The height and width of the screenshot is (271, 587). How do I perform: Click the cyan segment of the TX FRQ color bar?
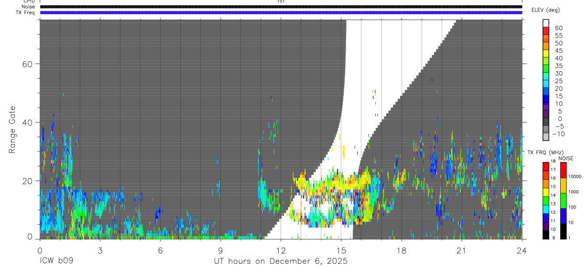pyautogui.click(x=546, y=209)
